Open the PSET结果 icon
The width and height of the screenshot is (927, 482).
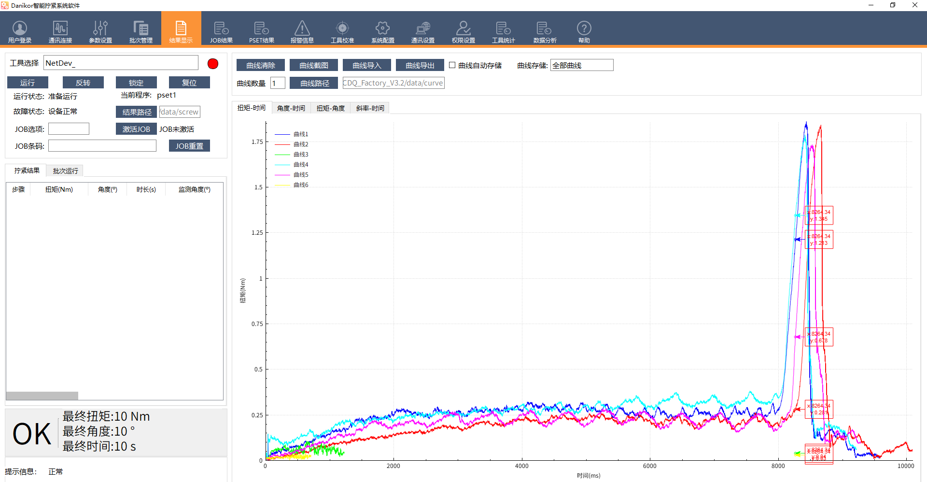click(262, 32)
